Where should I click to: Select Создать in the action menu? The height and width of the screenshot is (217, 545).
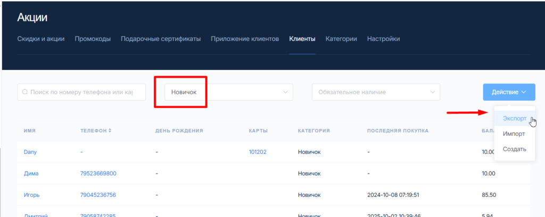click(514, 149)
